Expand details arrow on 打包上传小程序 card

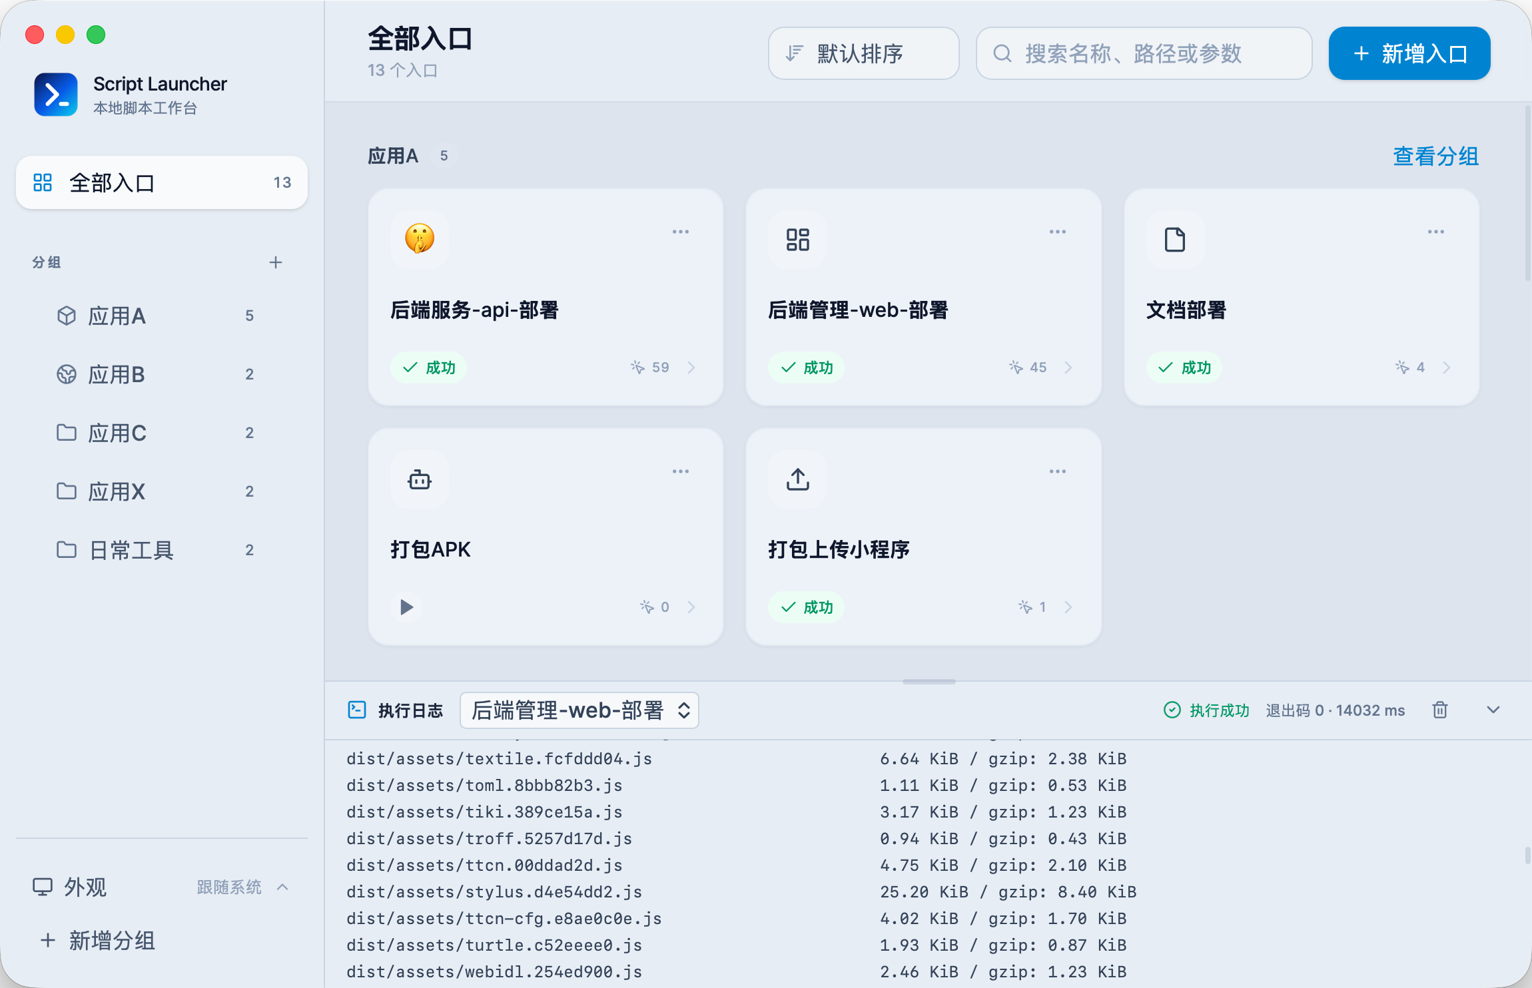[1068, 607]
